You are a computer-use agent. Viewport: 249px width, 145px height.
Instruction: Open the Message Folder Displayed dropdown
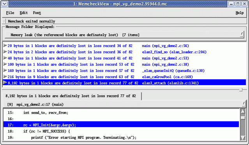(124, 35)
